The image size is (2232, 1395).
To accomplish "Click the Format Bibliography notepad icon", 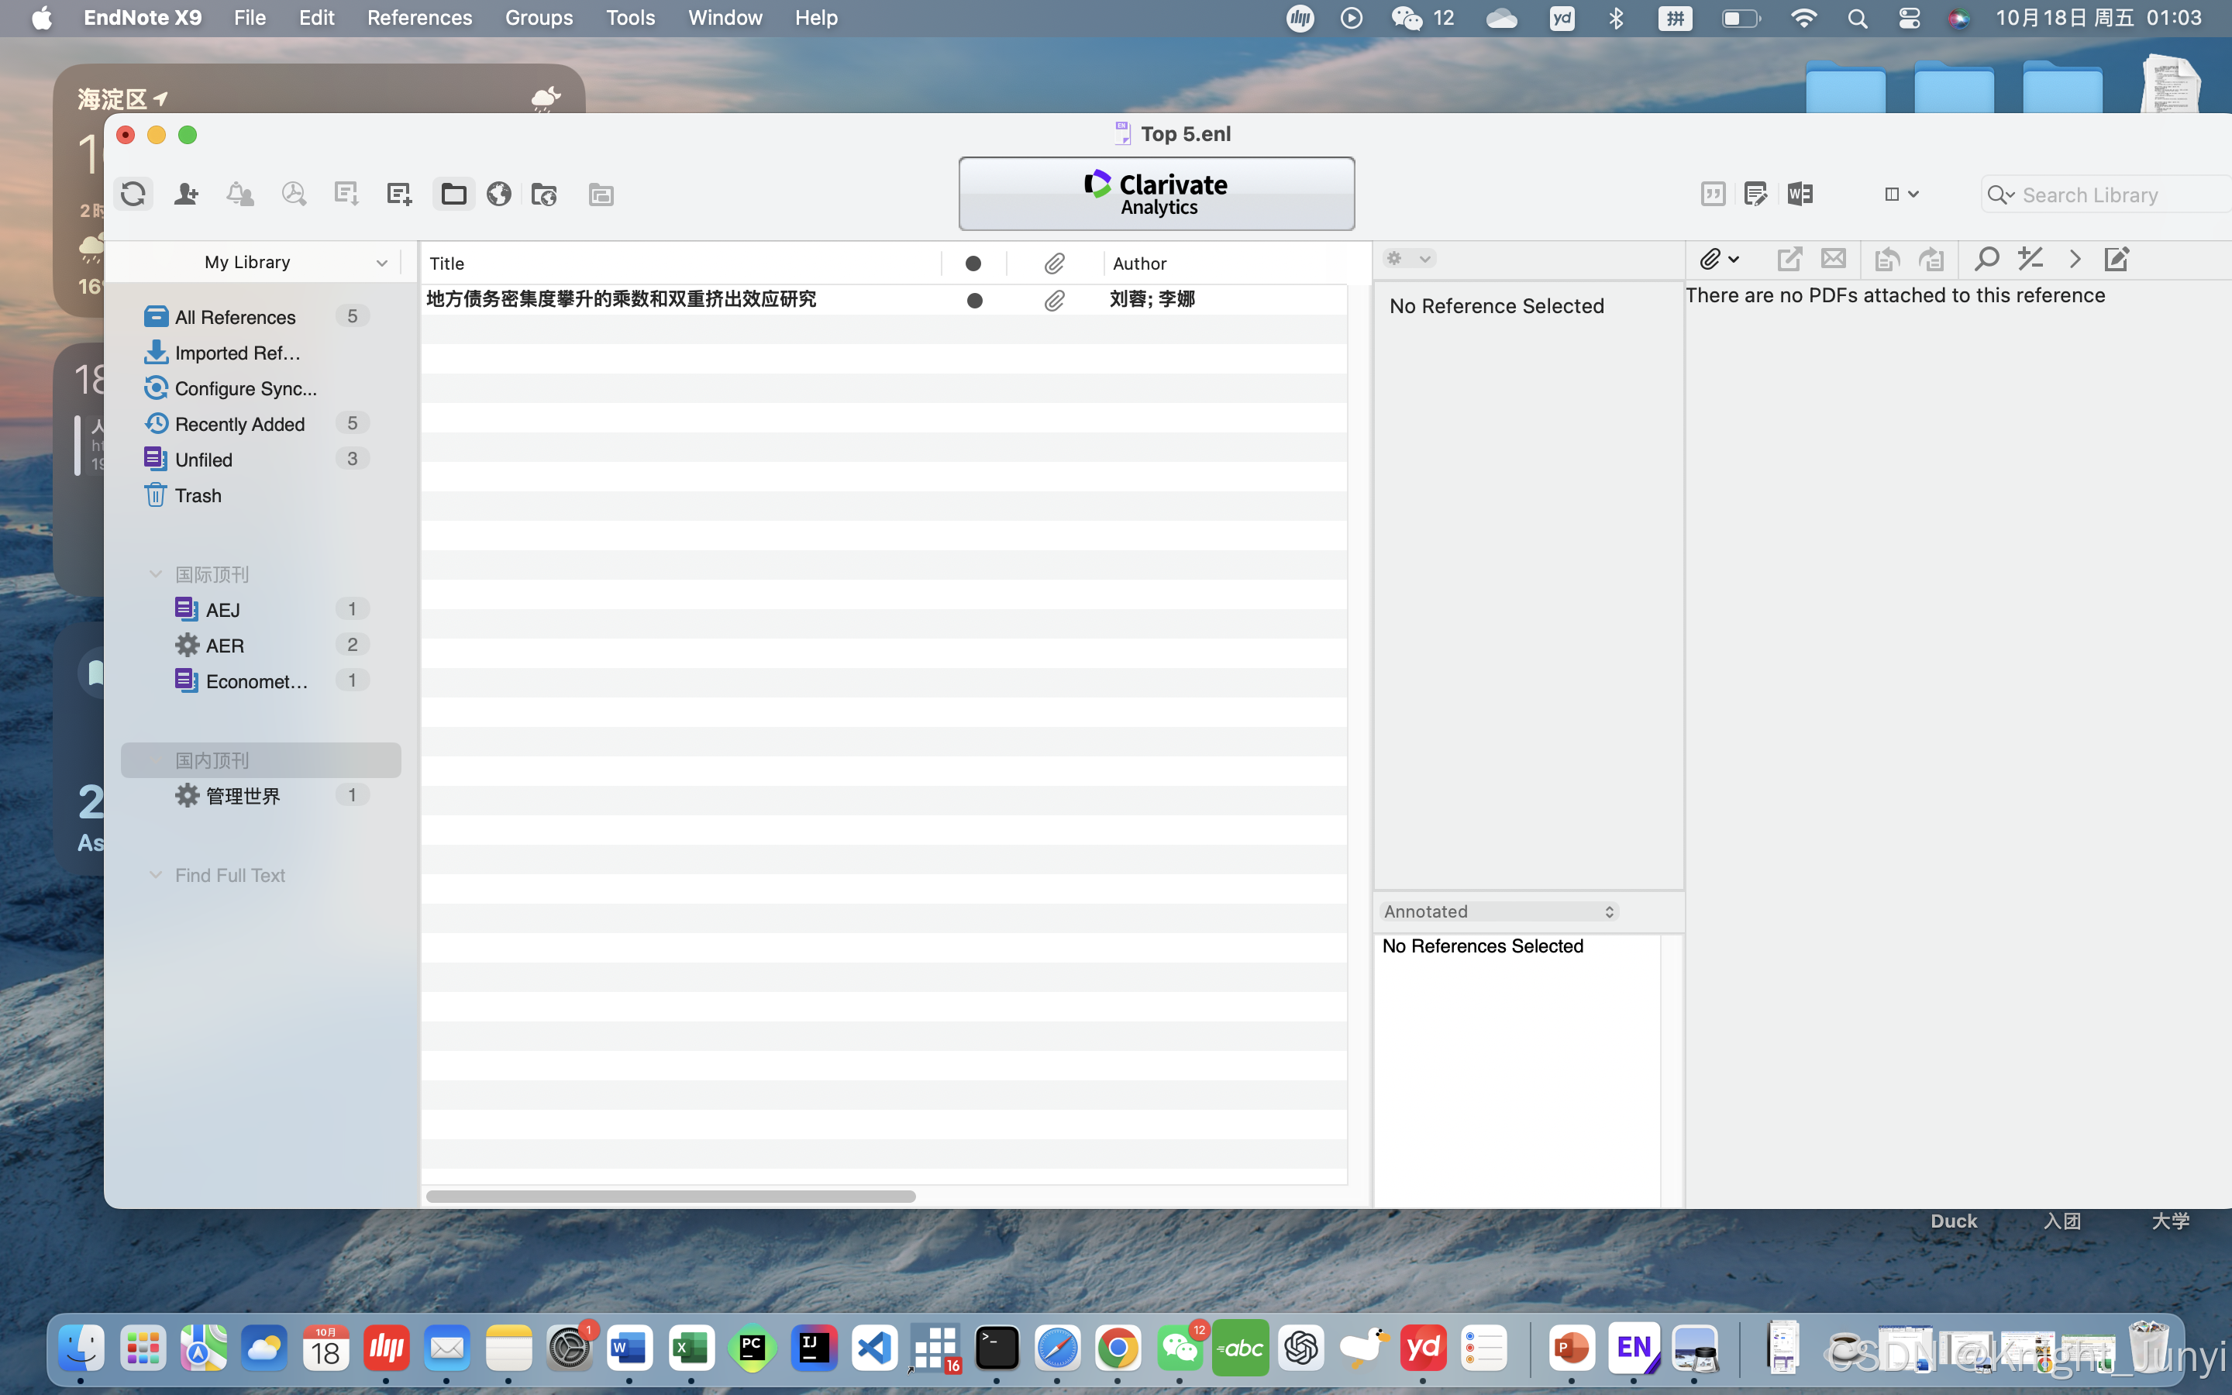I will [x=1755, y=194].
